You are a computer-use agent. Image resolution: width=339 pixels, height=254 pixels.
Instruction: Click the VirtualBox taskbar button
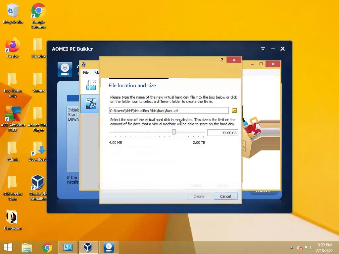coord(88,247)
